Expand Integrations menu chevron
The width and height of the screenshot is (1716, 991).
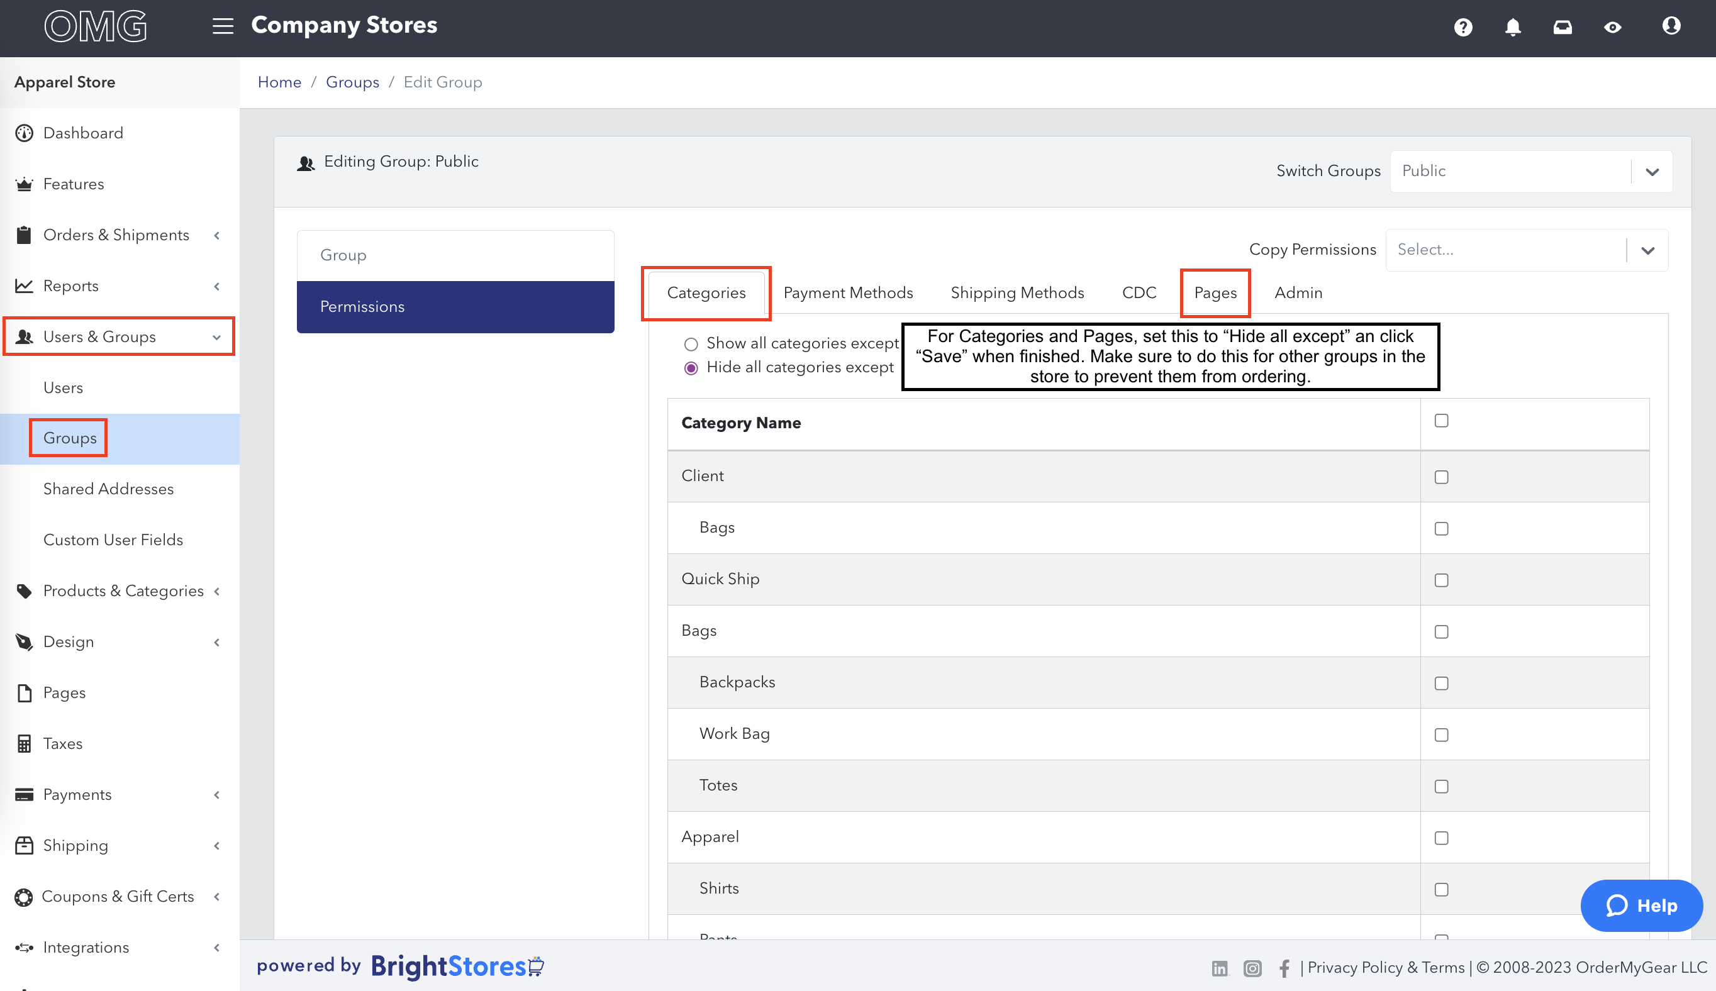tap(217, 948)
